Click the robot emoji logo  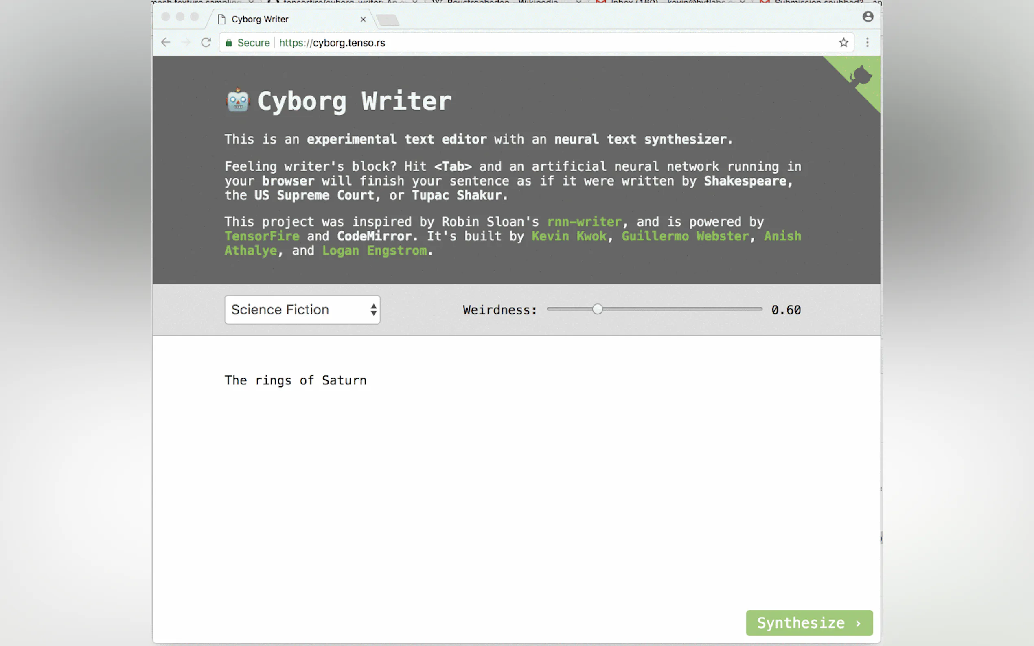[238, 101]
